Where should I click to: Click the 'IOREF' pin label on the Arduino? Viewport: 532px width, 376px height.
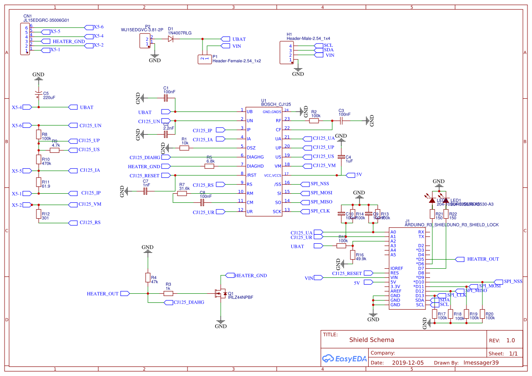click(x=397, y=268)
